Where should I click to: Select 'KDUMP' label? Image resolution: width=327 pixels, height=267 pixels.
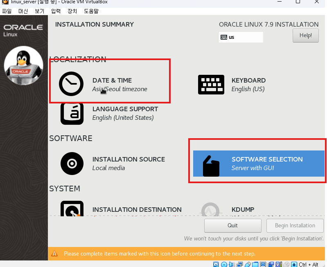pos(243,209)
